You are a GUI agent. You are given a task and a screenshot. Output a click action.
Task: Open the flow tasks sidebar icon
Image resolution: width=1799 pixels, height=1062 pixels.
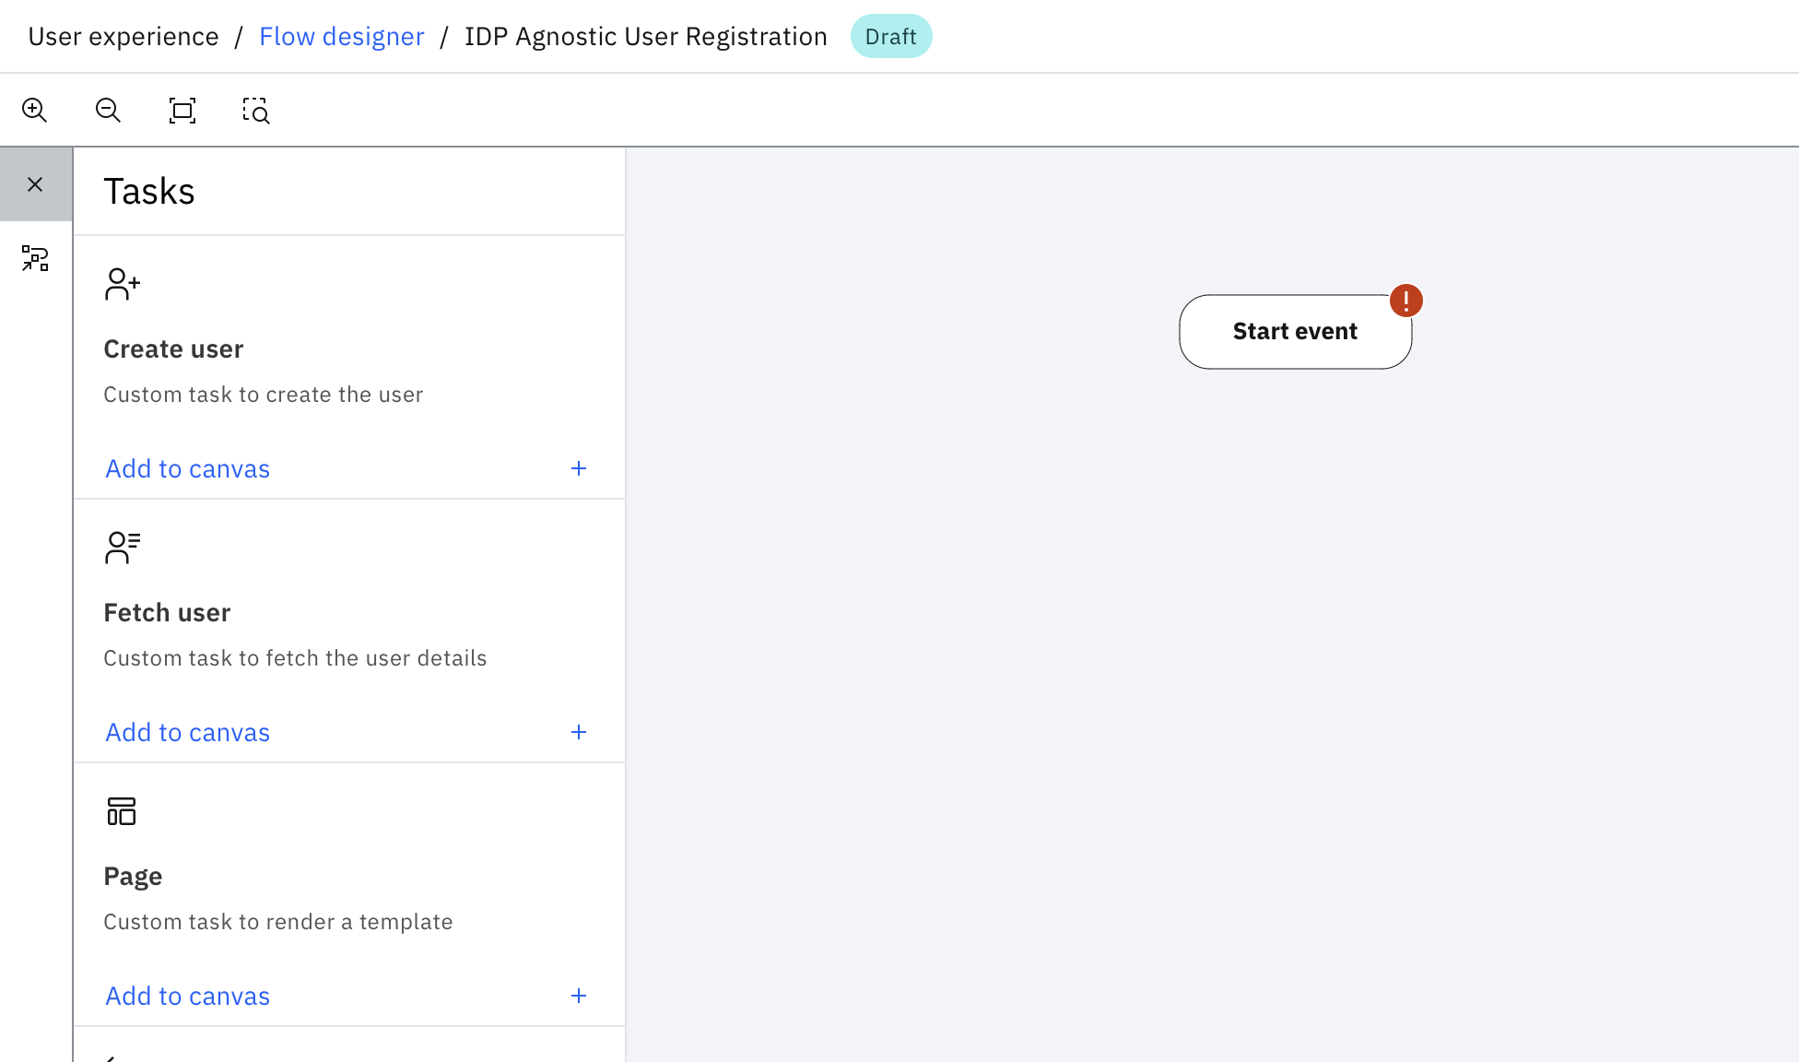coord(35,258)
